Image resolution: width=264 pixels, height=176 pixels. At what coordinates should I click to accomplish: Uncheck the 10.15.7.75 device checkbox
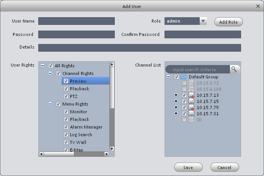(x=184, y=107)
